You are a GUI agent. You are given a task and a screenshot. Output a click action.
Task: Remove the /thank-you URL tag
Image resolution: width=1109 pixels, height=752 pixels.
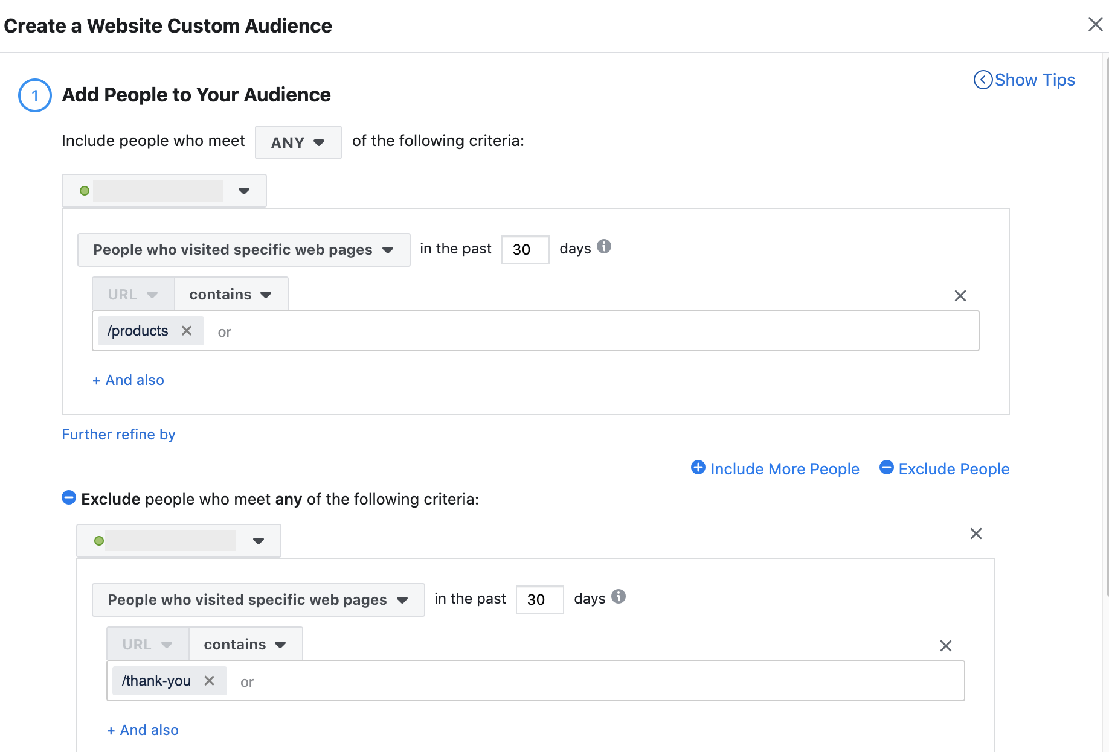(x=210, y=680)
